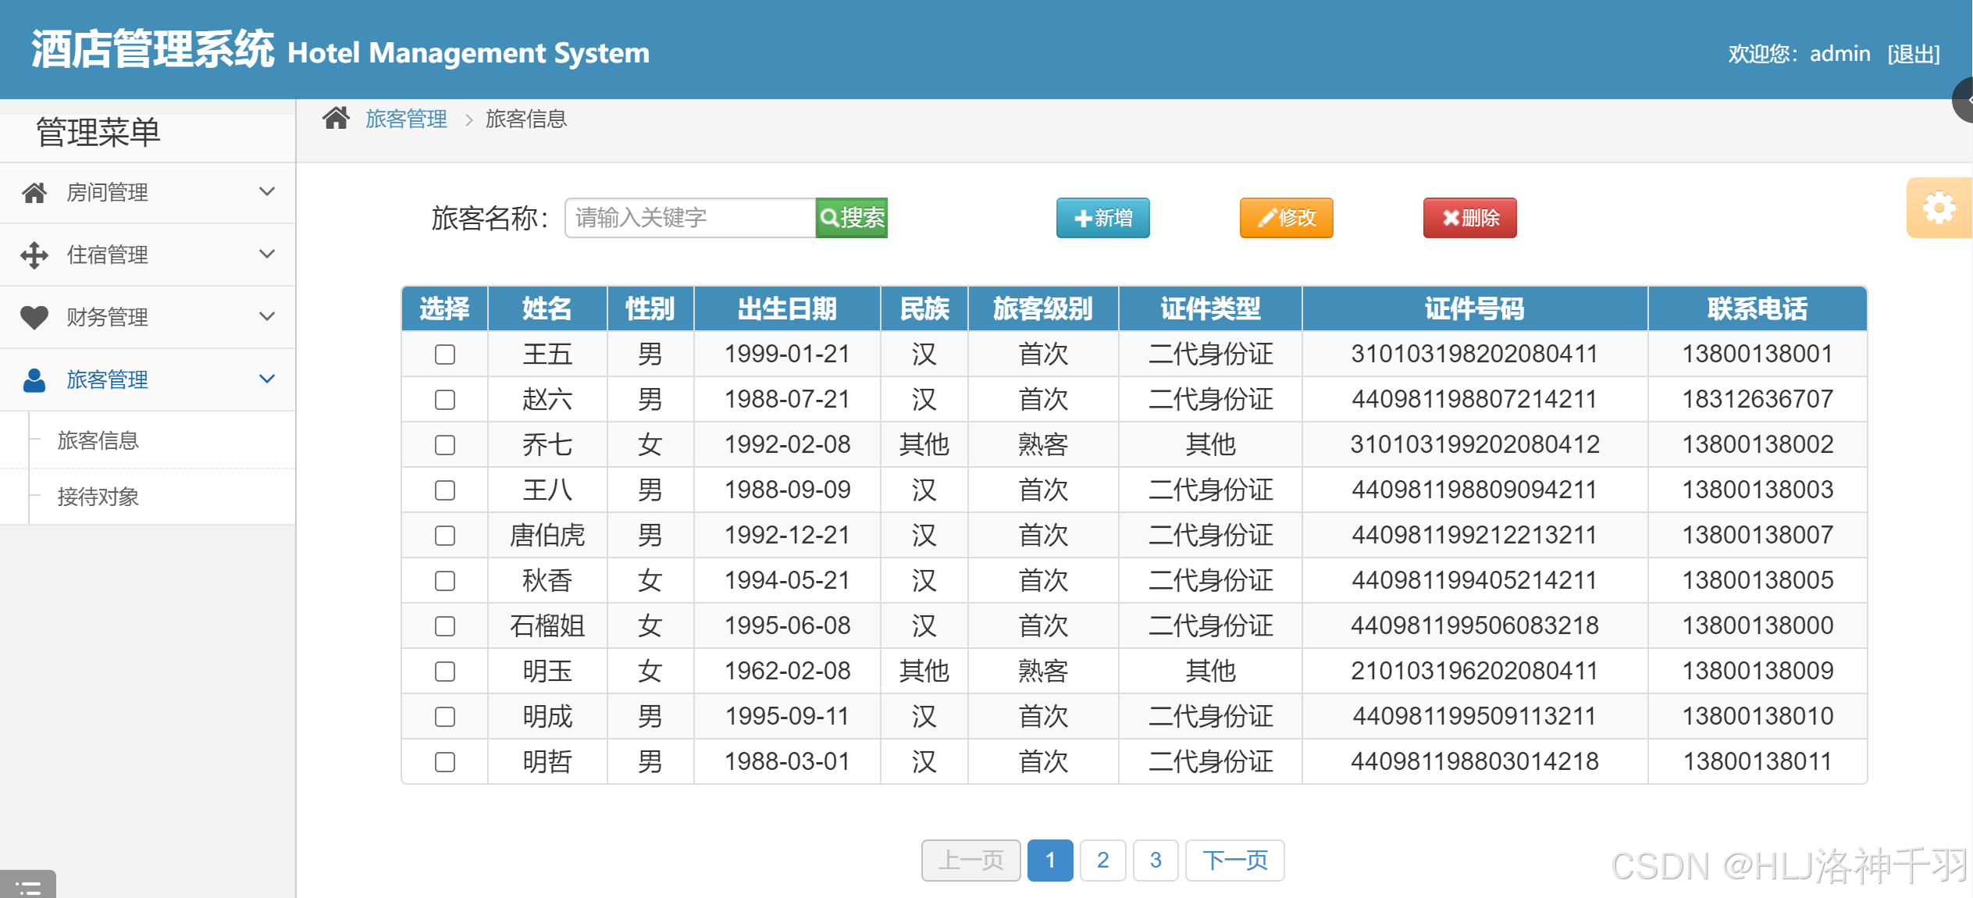1973x898 pixels.
Task: Click the house icon beside 房间管理
Action: click(x=34, y=193)
